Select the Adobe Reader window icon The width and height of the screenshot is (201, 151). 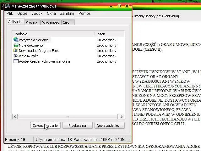16,61
